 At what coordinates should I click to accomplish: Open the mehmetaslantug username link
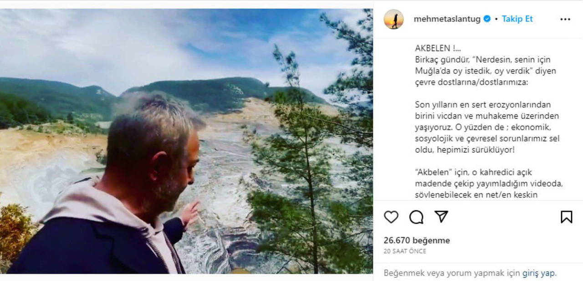pyautogui.click(x=447, y=19)
